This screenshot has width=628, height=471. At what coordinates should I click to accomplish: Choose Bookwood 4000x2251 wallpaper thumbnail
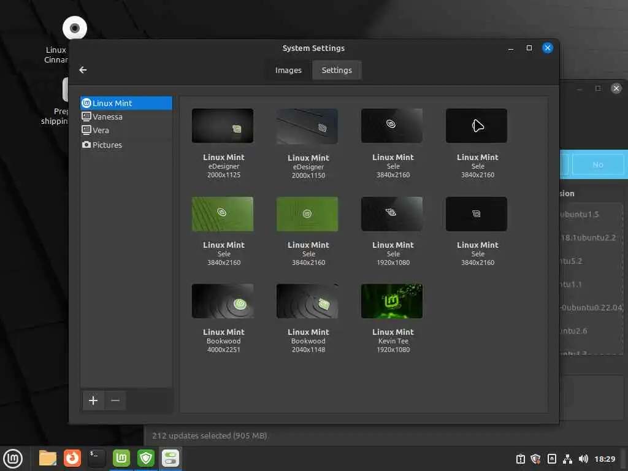222,301
